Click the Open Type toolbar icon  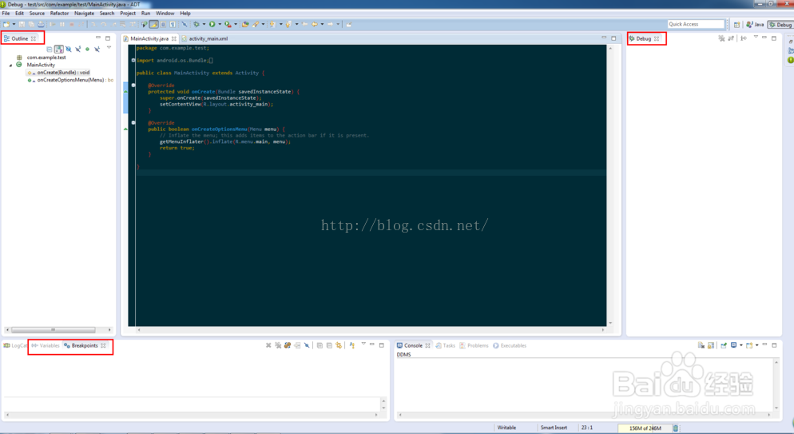(245, 24)
